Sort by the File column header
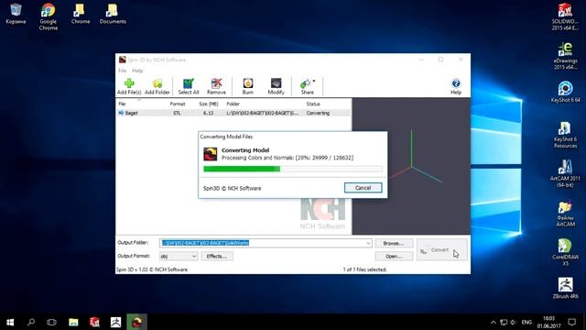Viewport: 586px width, 330px height. pyautogui.click(x=122, y=104)
